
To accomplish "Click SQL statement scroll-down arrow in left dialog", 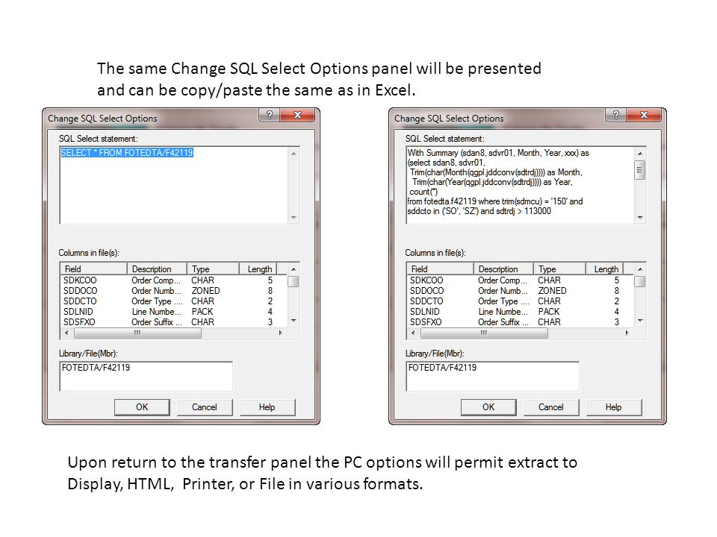I will 294,217.
